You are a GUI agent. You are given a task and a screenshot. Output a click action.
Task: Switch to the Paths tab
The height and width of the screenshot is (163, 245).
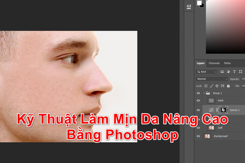pyautogui.click(x=227, y=63)
